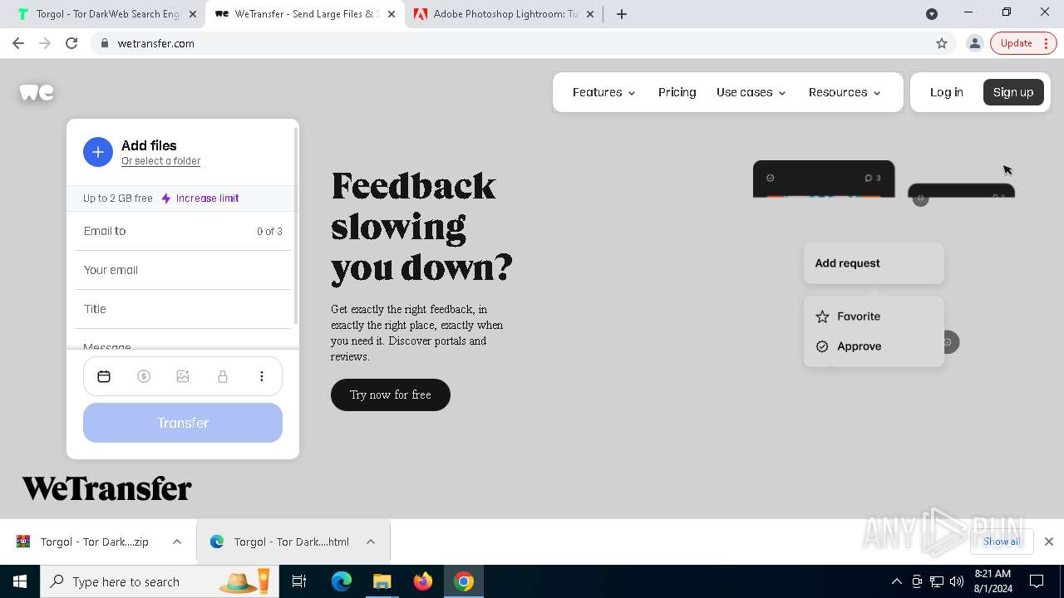Click the blue Add files plus button
The height and width of the screenshot is (598, 1064).
[x=98, y=152]
